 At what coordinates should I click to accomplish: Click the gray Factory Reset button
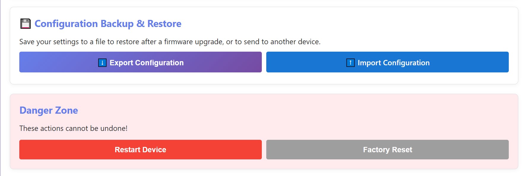pos(387,150)
